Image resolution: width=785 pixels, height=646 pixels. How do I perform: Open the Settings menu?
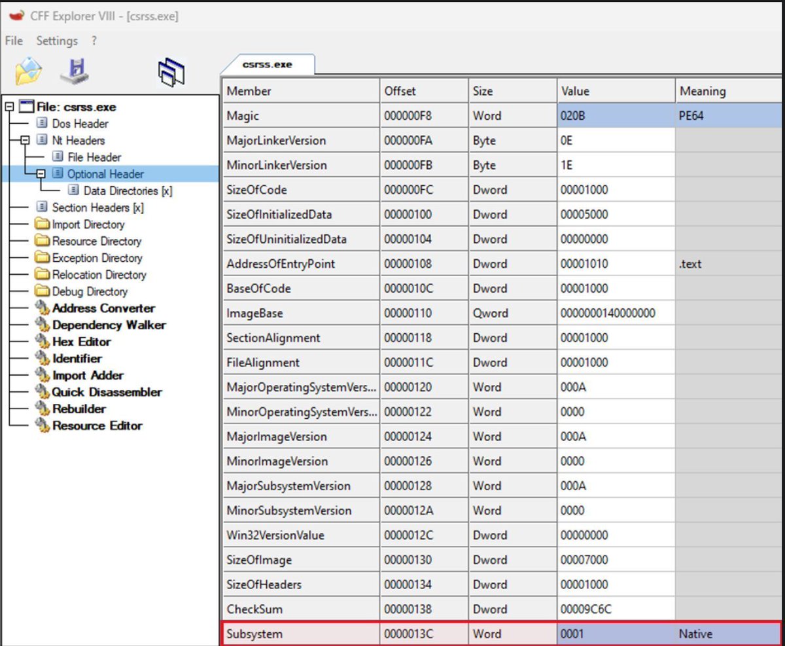pos(56,41)
